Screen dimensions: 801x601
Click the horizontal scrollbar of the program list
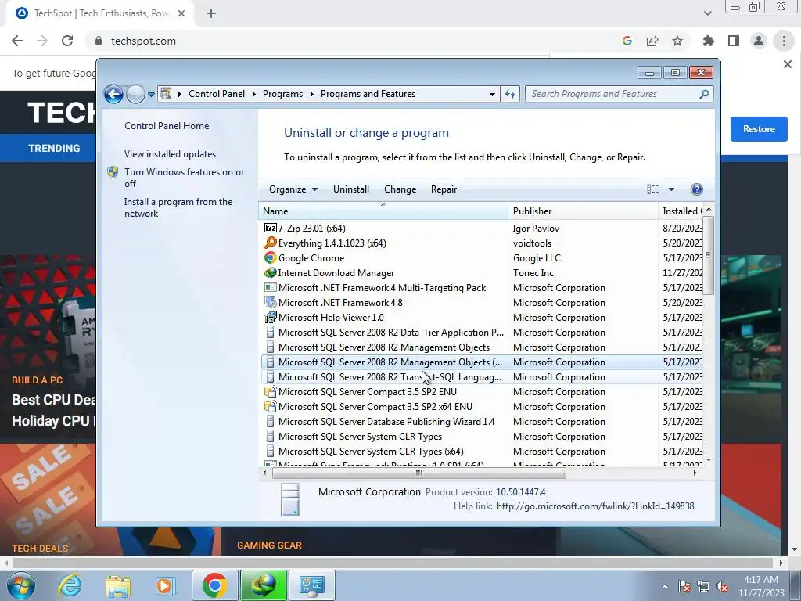click(419, 473)
